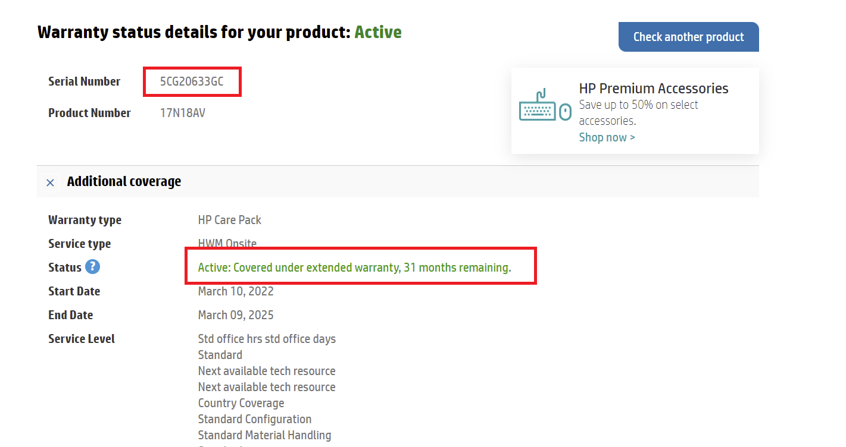This screenshot has height=447, width=846.
Task: Select the HP Premium Accessories heading
Action: (x=653, y=89)
